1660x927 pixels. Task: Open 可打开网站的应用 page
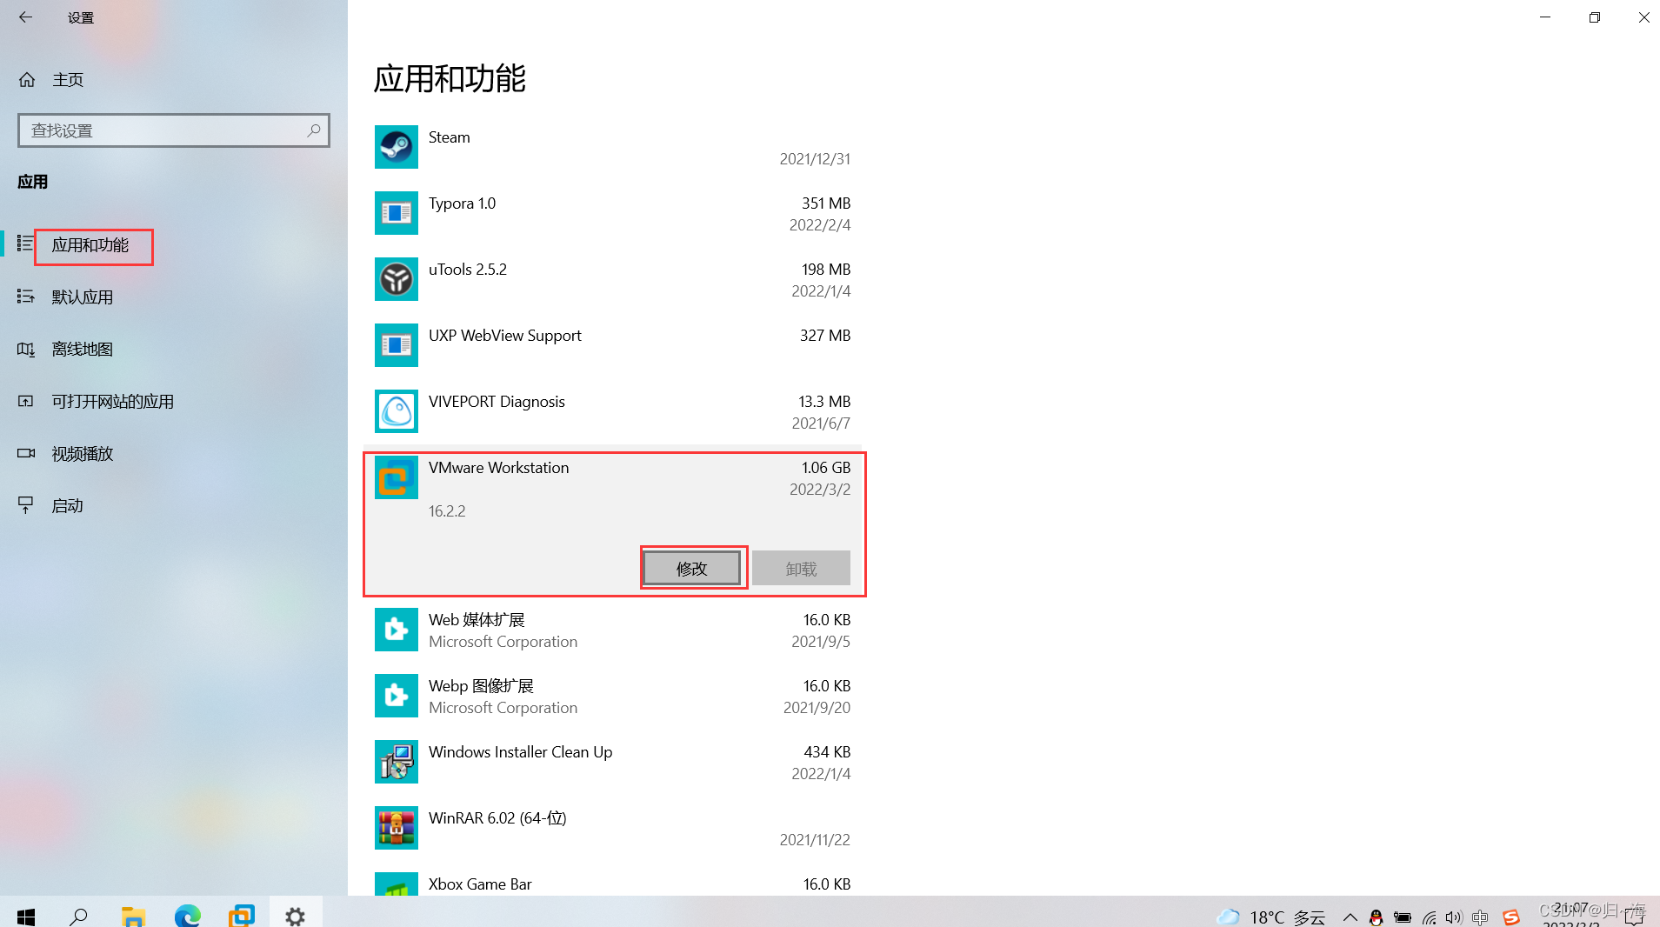tap(113, 402)
